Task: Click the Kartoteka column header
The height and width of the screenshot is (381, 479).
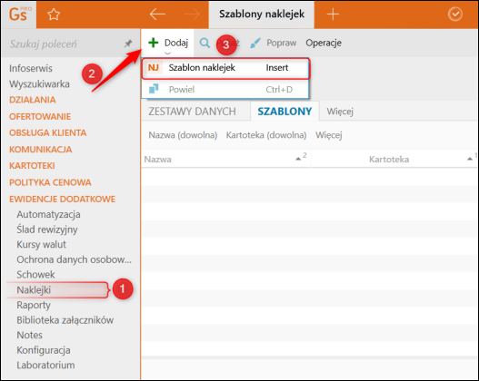Action: (x=389, y=159)
